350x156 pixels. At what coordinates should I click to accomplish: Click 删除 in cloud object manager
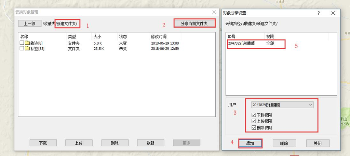pos(115,143)
